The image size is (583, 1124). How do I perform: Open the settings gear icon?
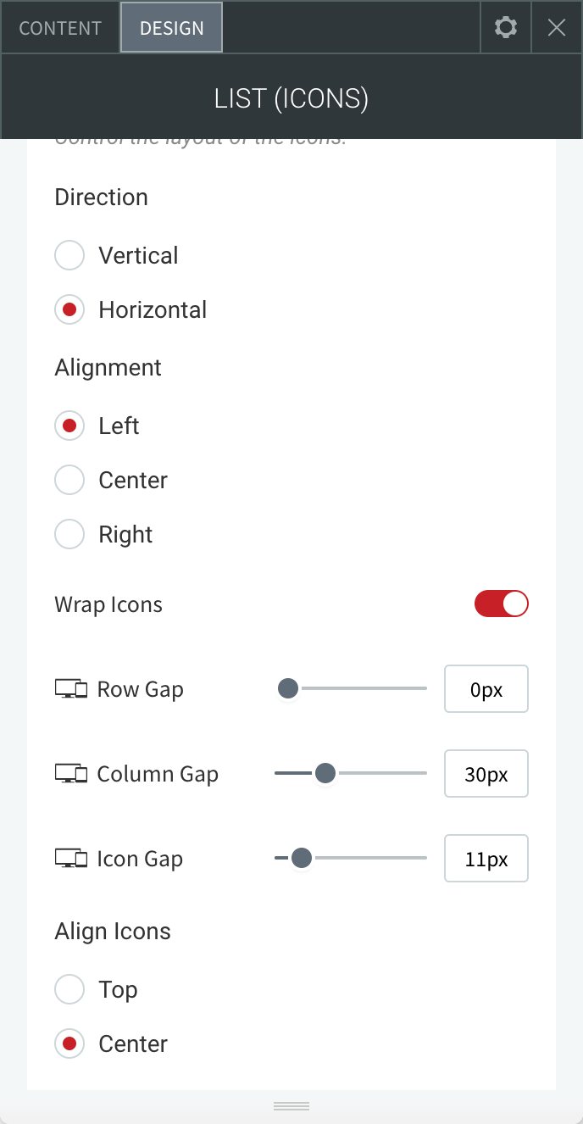point(506,28)
